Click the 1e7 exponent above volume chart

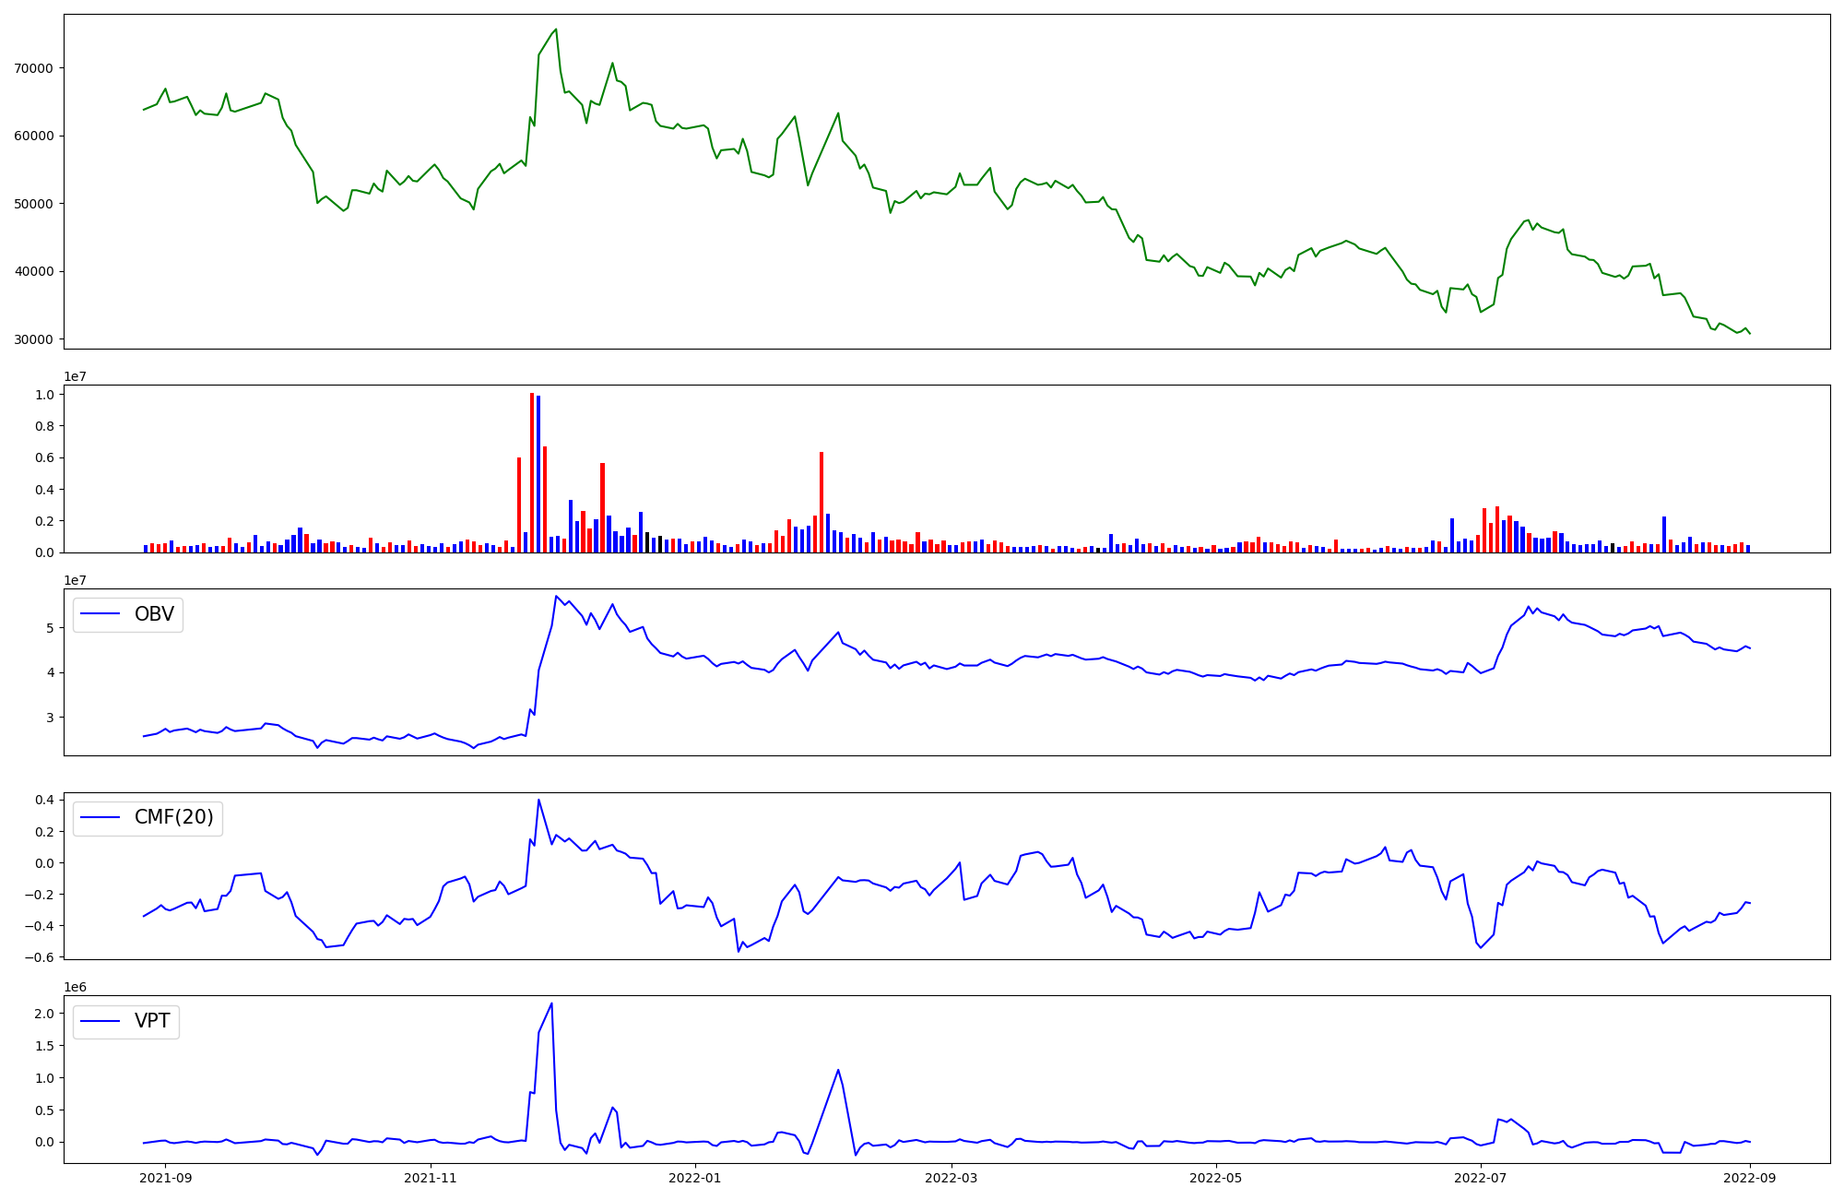75,376
